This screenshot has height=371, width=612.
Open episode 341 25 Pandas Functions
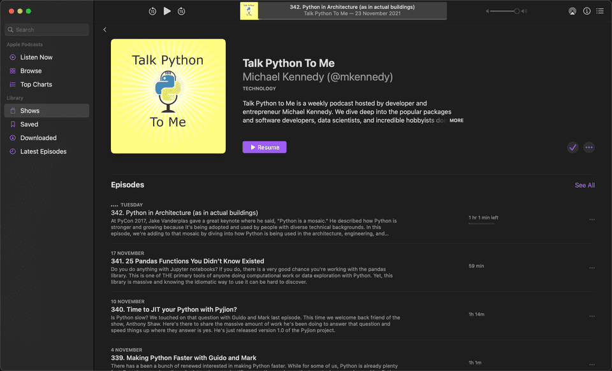[187, 261]
